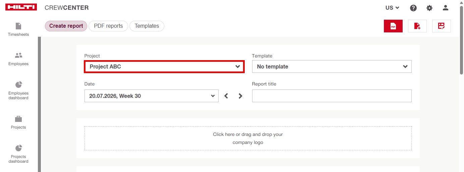Go to the Employees section

[x=18, y=59]
